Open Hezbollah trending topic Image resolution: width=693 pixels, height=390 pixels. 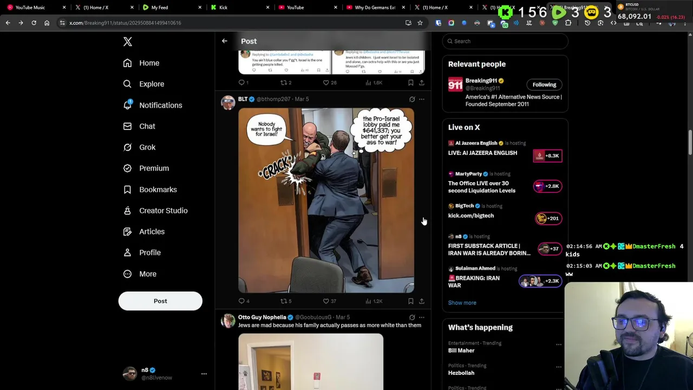click(461, 373)
